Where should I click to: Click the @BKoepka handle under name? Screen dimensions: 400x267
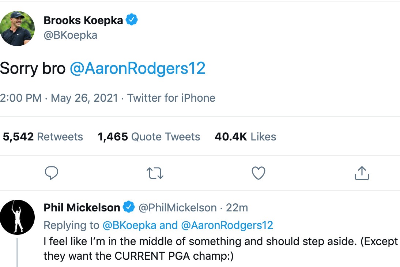[x=70, y=35]
